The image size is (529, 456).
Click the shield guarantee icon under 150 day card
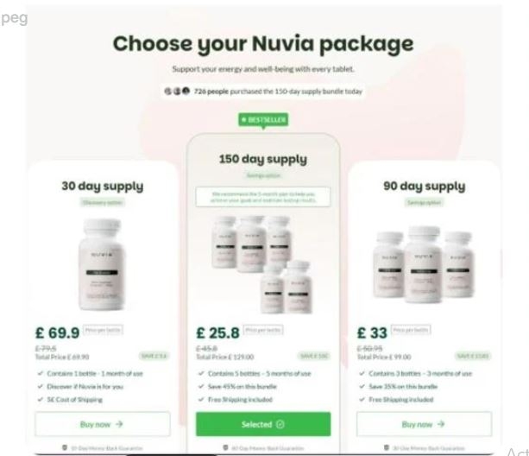[226, 448]
